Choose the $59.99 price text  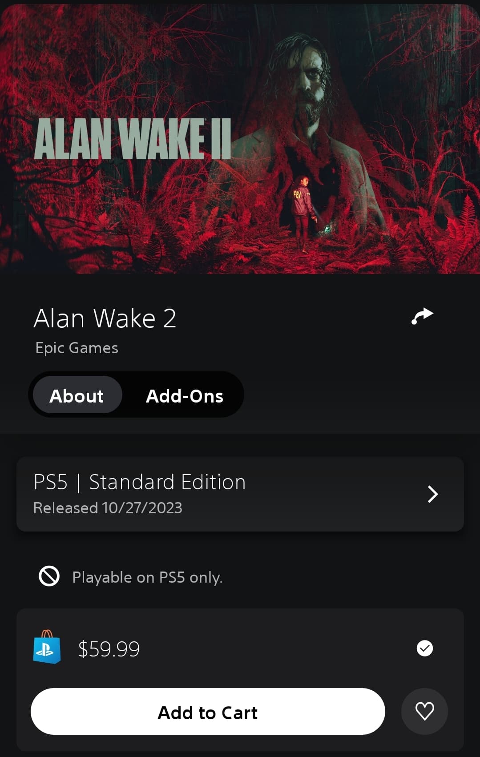coord(109,649)
